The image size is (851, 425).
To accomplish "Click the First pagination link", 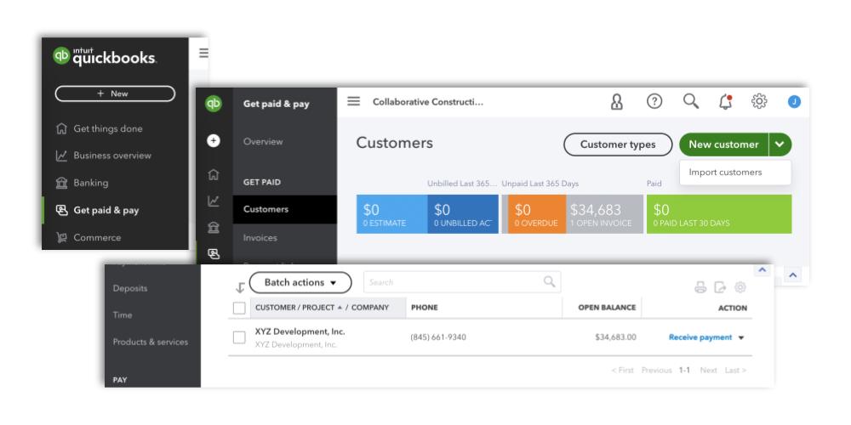I will (x=622, y=371).
